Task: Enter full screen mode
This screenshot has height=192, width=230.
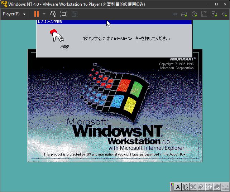Action: [64, 14]
